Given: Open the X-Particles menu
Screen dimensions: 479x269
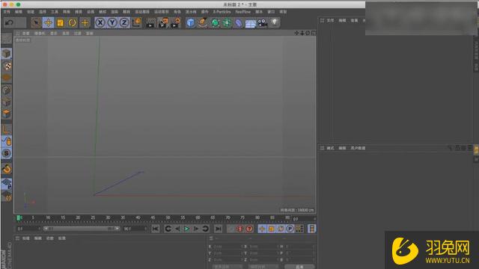Looking at the screenshot, I should (x=222, y=12).
